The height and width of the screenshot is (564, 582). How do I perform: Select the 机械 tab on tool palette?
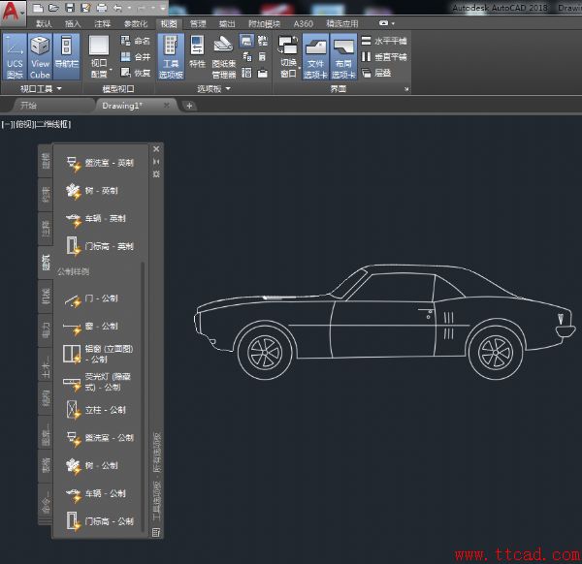[x=46, y=297]
